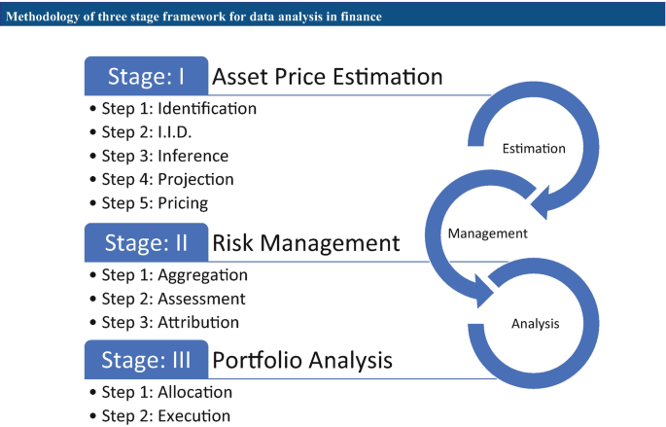Click the Asset Price Estimation heading

click(327, 77)
